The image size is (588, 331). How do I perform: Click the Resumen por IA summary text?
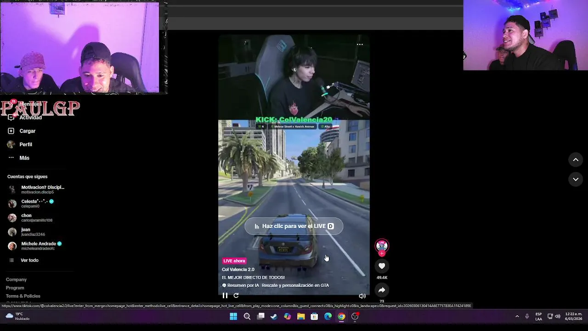[276, 285]
